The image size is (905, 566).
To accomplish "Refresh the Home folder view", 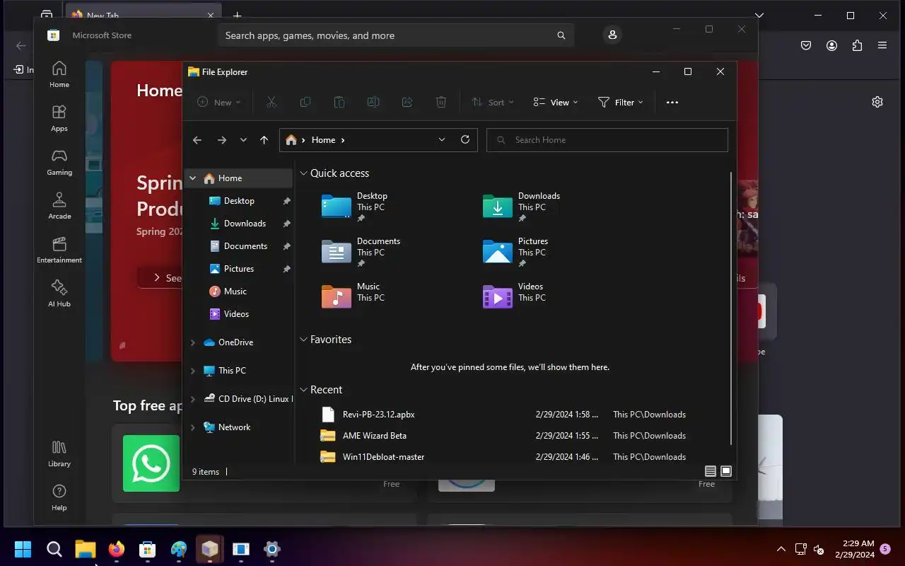I will (x=465, y=139).
